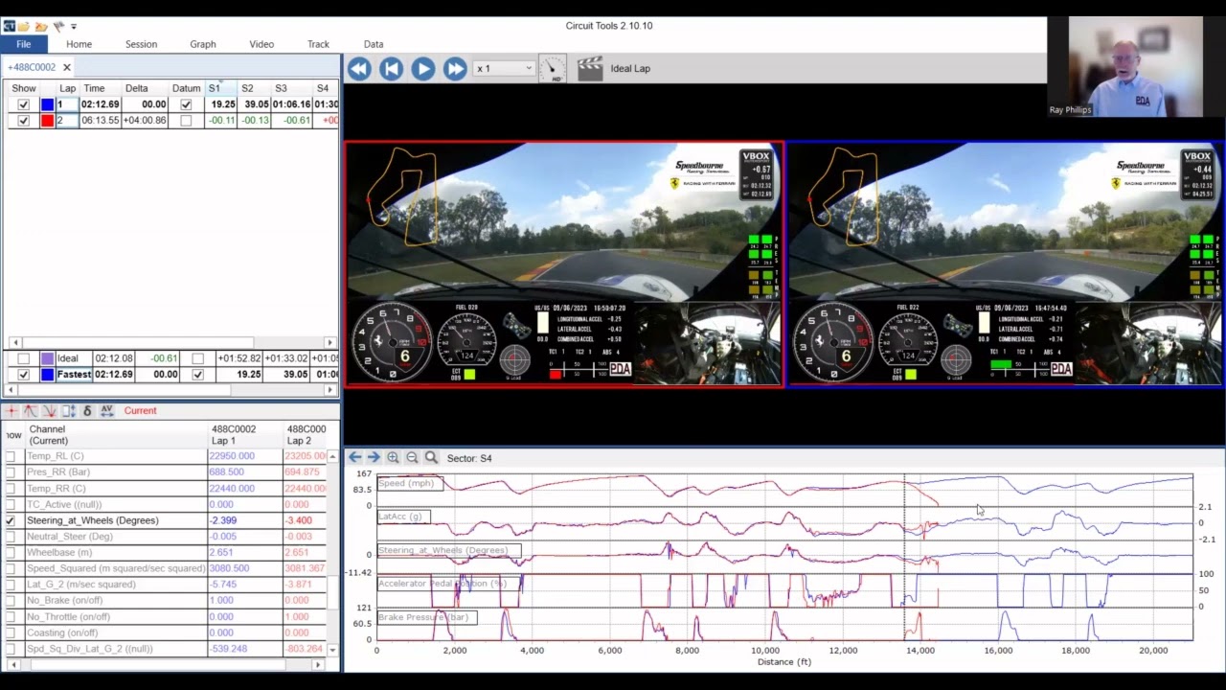Click the graph magnifier search icon
This screenshot has height=690, width=1226.
(x=431, y=458)
